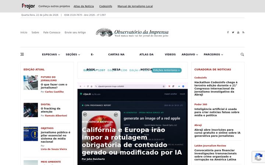
Task: Open the FUTURO DO JORNALISMO category
Action: coord(49,78)
